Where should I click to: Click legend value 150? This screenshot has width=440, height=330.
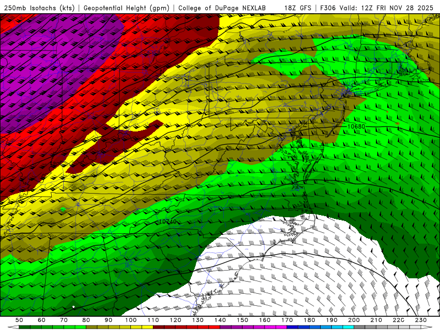[243, 320]
